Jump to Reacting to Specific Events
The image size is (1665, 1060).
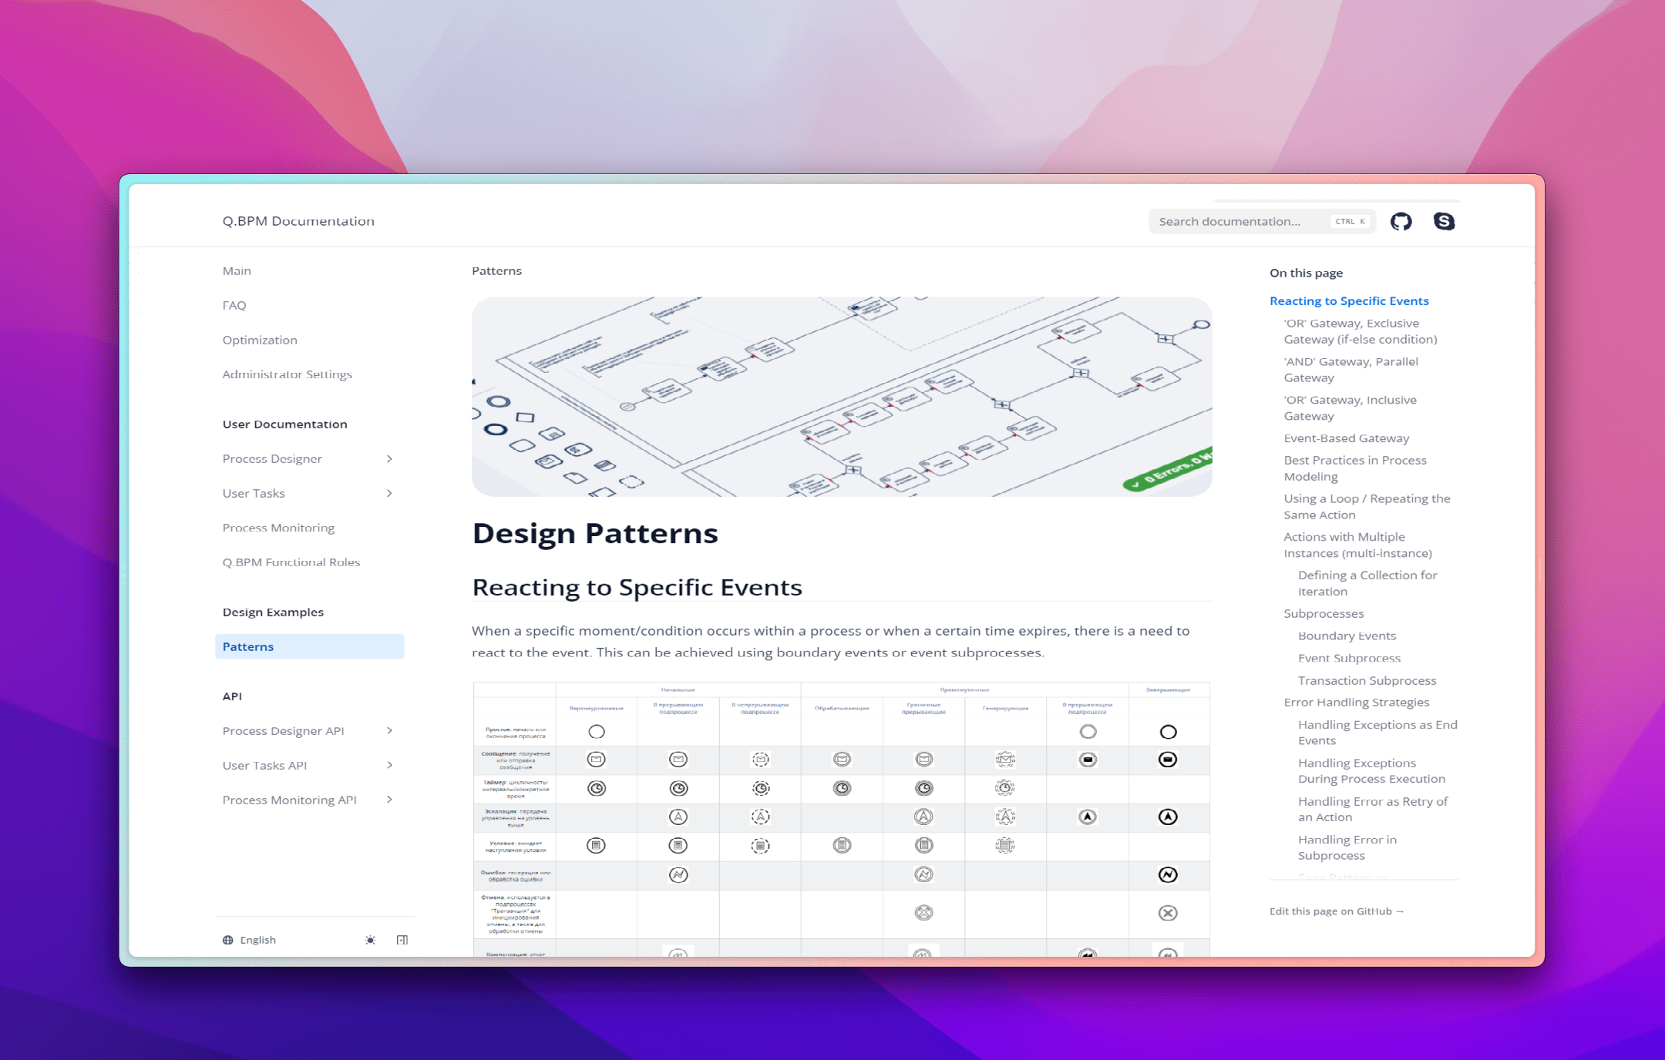pyautogui.click(x=1349, y=301)
